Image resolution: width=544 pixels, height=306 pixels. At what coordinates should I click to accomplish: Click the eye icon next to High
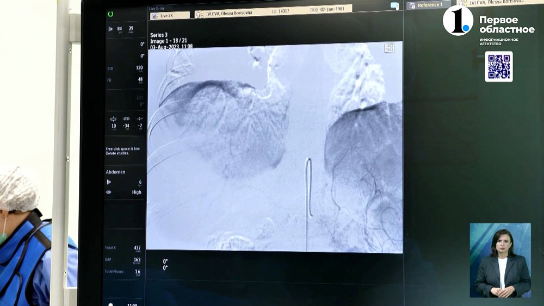(x=109, y=192)
